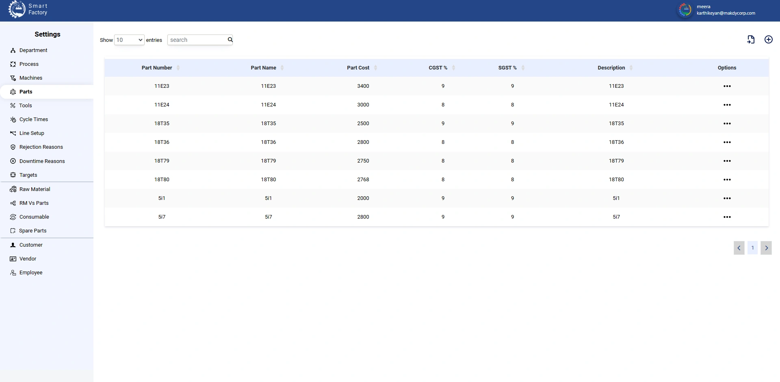This screenshot has height=382, width=780.
Task: Go to next page arrow
Action: coord(766,248)
